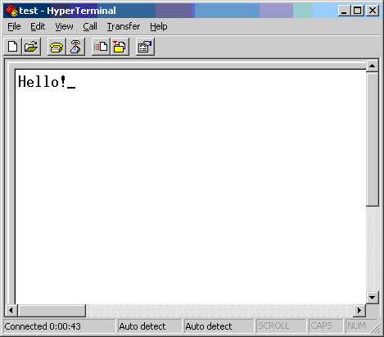The height and width of the screenshot is (337, 384).
Task: Open the Transfer menu
Action: (x=124, y=26)
